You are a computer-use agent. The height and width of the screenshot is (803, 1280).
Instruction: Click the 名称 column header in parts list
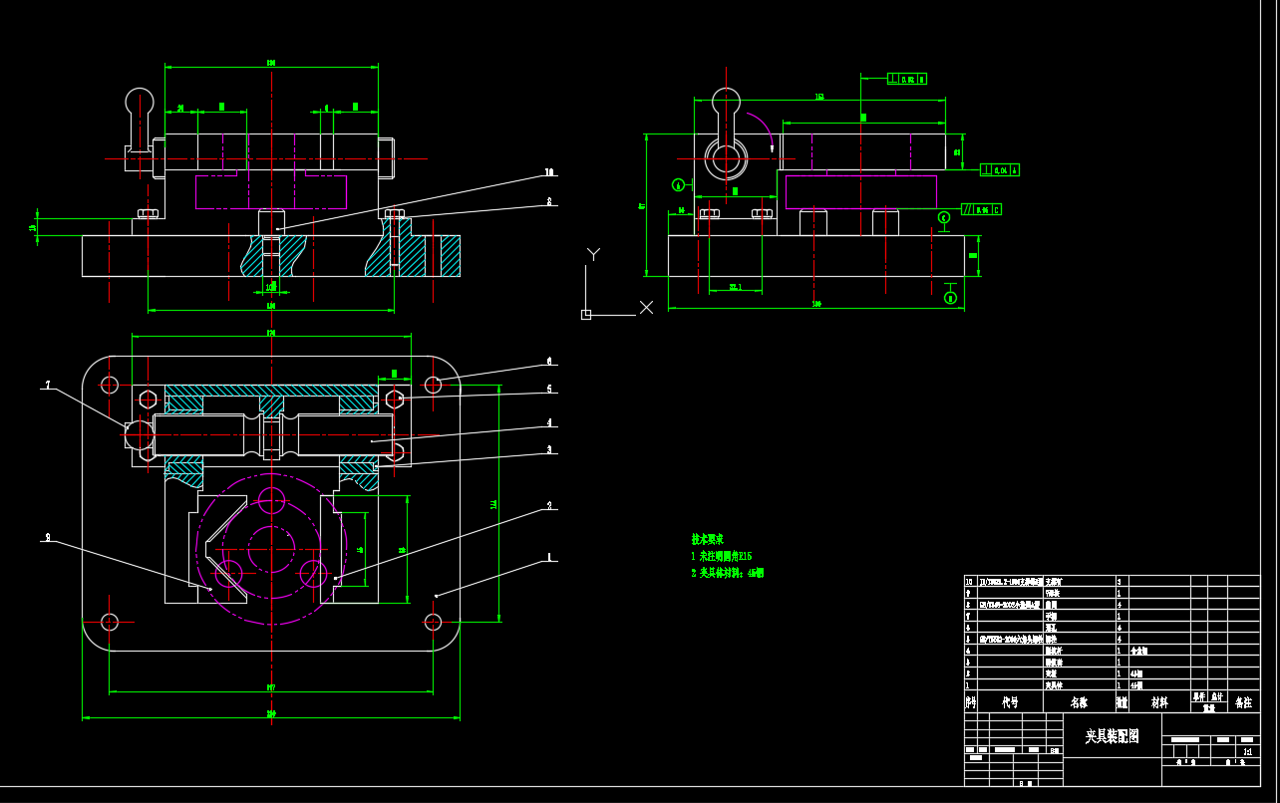[x=1079, y=702]
